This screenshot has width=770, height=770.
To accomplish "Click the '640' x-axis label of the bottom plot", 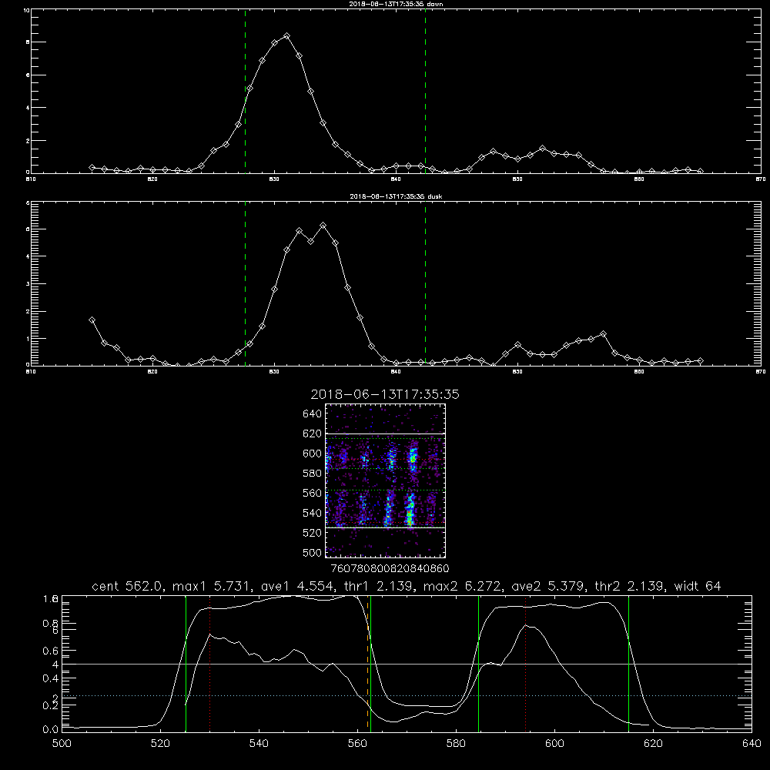I will coord(752,744).
